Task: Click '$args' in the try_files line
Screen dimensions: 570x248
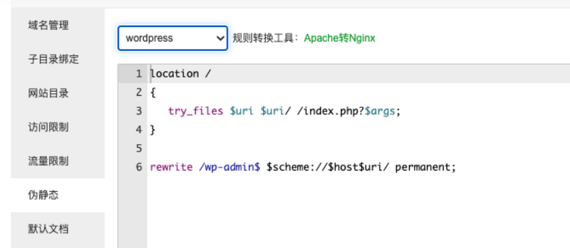Action: (380, 111)
